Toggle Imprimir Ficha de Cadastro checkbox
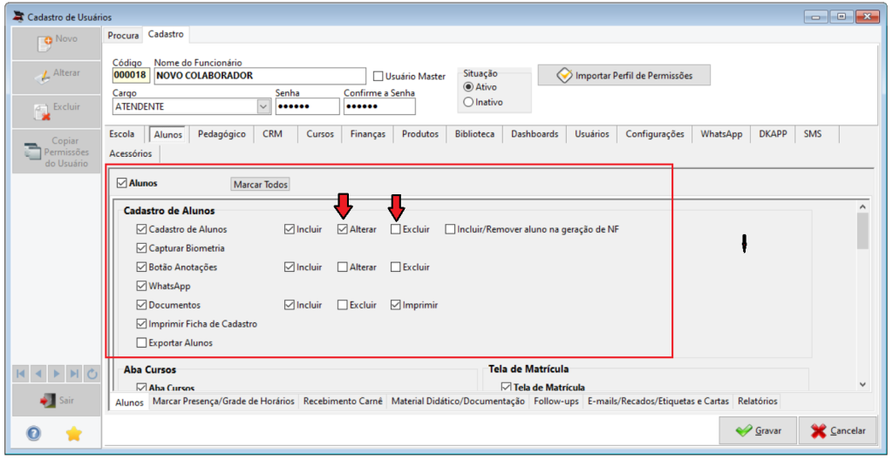The image size is (893, 460). click(x=141, y=324)
